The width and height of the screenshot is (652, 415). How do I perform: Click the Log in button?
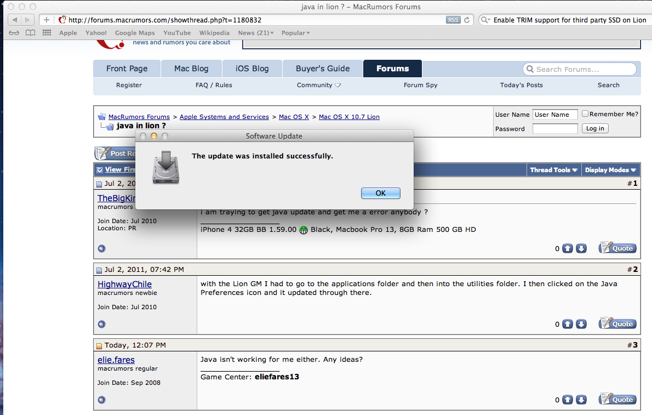pos(595,129)
